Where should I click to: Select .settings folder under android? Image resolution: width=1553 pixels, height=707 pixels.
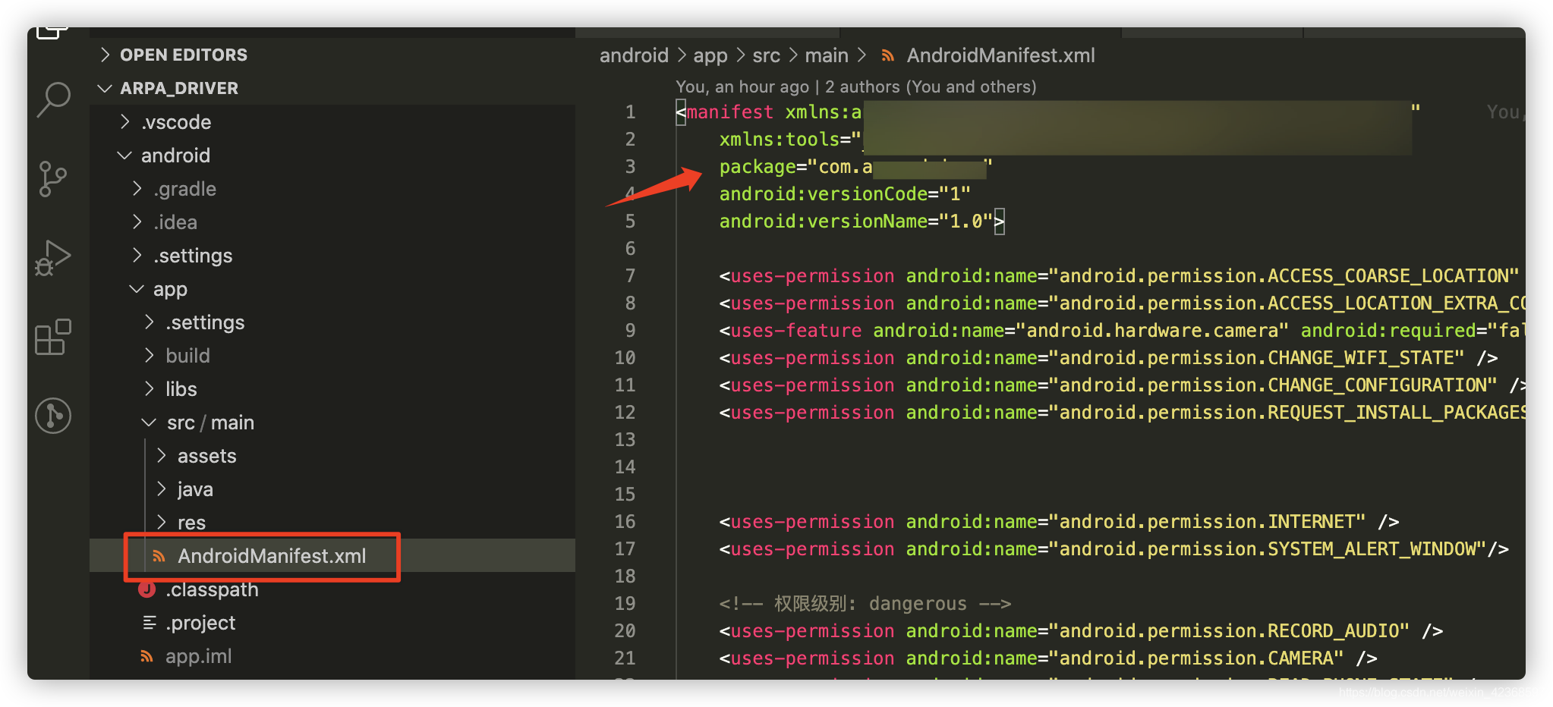pos(193,256)
